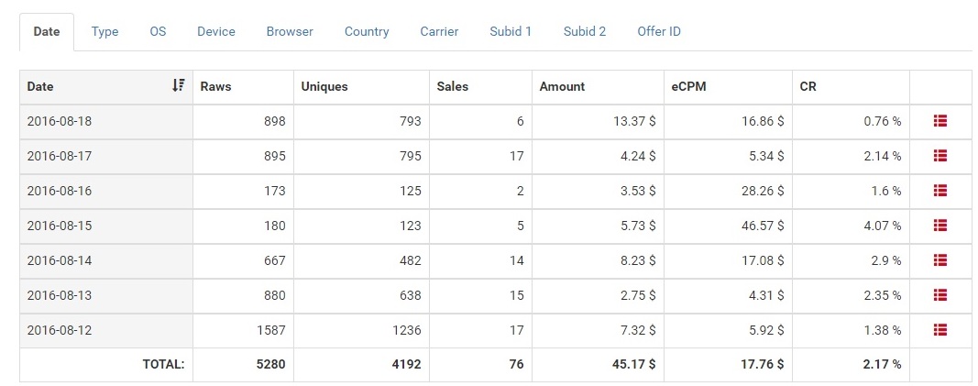Click the list icon in 2016-08-14 row
The width and height of the screenshot is (978, 386).
pos(940,260)
